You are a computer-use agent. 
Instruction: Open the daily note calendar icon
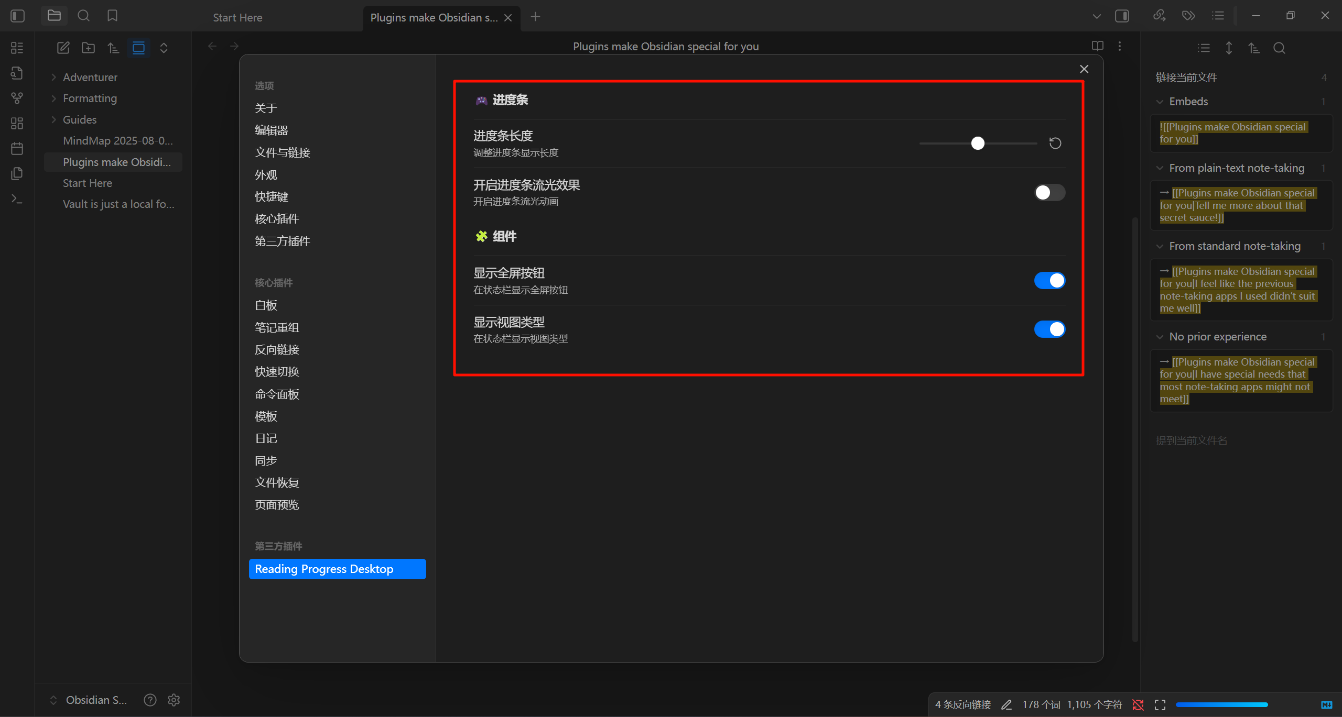click(17, 148)
